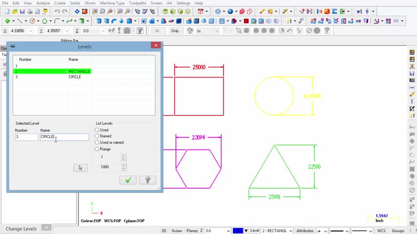Select the Used or named radio button
The width and height of the screenshot is (417, 234).
97,142
